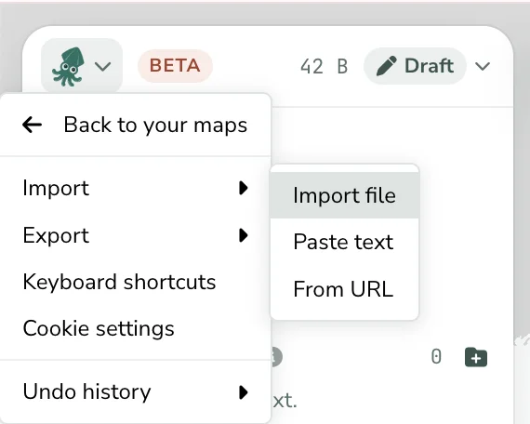This screenshot has width=530, height=424.
Task: Open the dropdown chevron next to Draft
Action: click(x=483, y=66)
